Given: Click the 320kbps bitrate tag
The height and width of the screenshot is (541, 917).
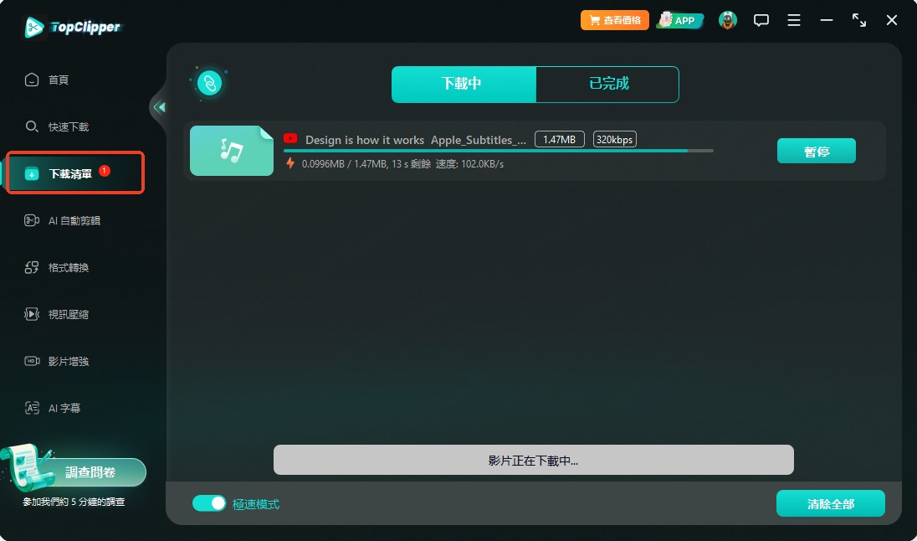Looking at the screenshot, I should pyautogui.click(x=615, y=139).
